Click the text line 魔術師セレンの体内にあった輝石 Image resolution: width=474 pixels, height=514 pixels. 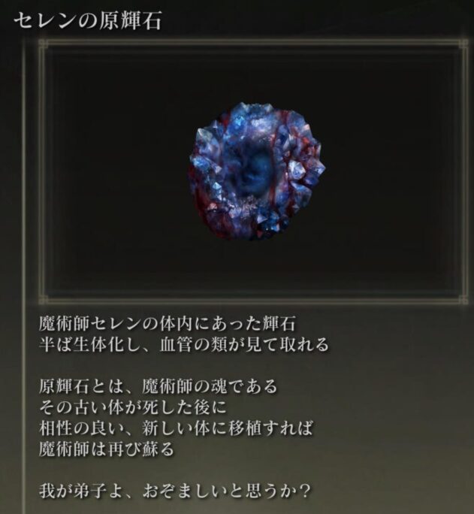pos(168,324)
